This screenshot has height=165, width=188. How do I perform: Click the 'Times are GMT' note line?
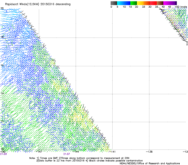(x=79, y=158)
